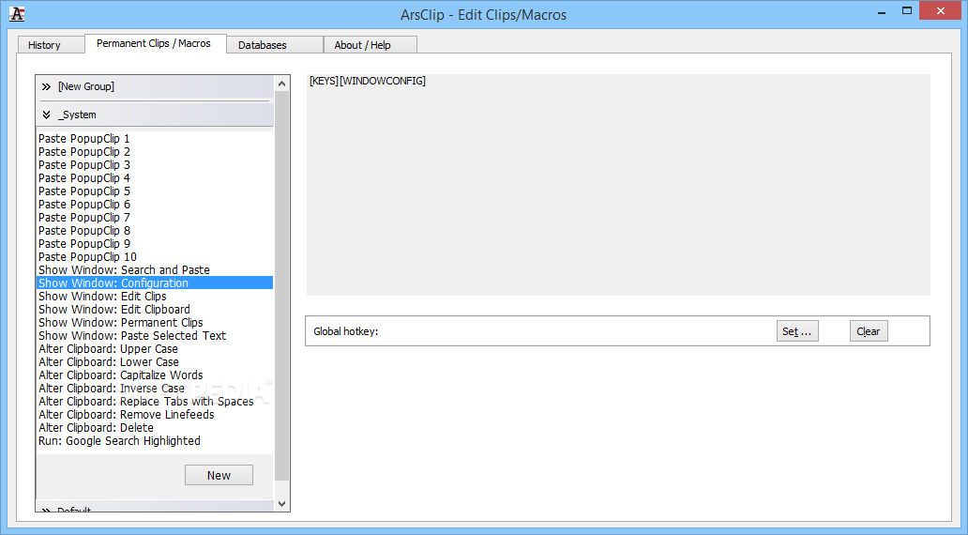Click the ArsClip app icon in title bar

tap(17, 14)
